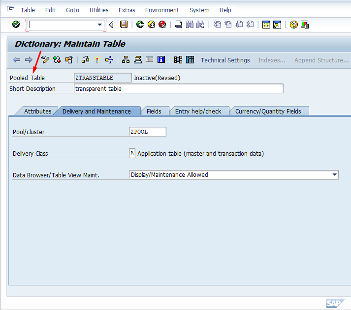
Task: Switch to Currency/Quantity Fields tab
Action: point(268,111)
